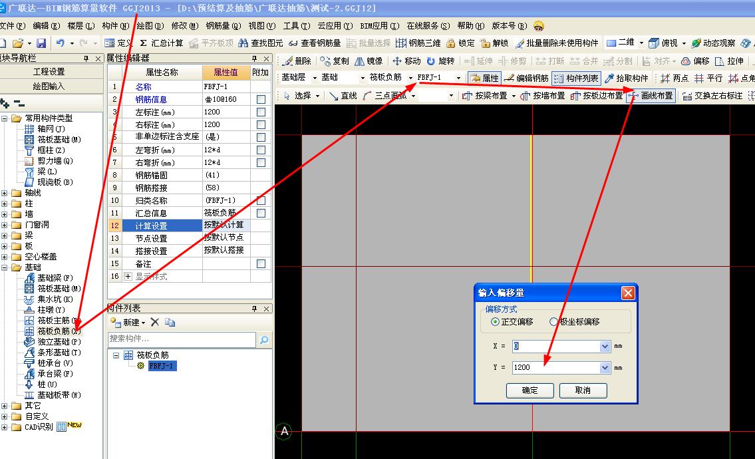Open the X offset dropdown arrow

pos(605,347)
